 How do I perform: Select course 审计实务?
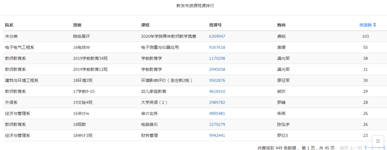[x=149, y=113]
